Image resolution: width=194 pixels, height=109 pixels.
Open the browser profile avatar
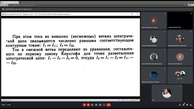point(190,5)
